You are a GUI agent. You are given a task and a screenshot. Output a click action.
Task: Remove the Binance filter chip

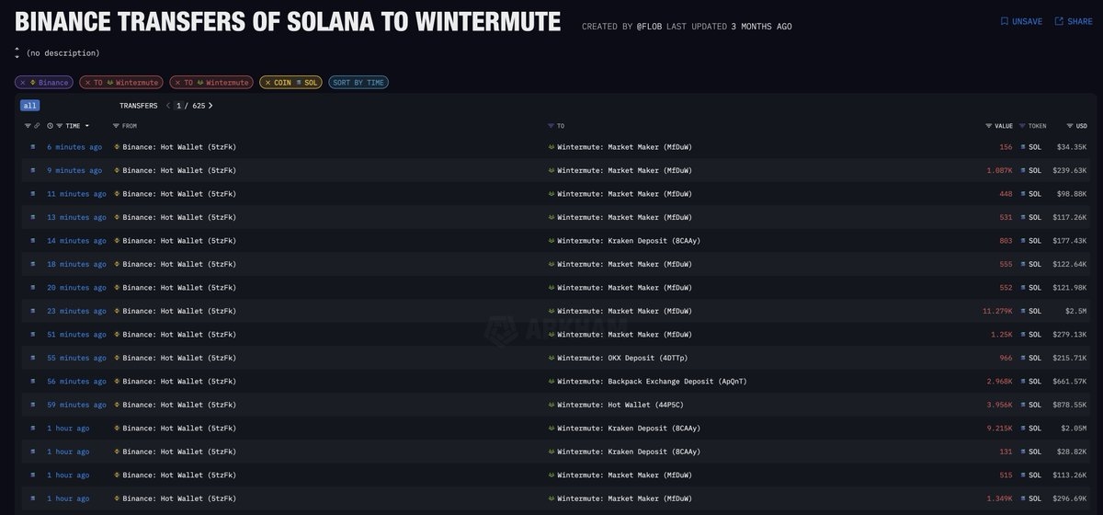tap(23, 83)
